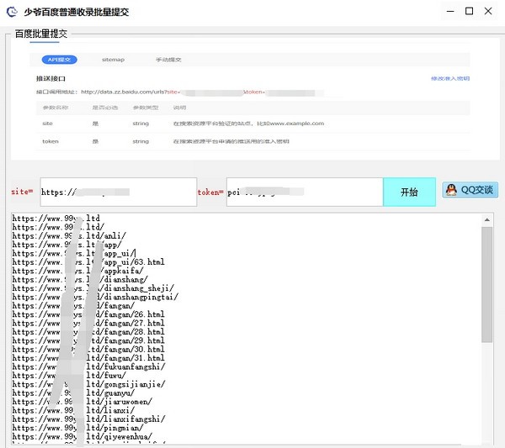Click the 修改准入密钥 link

(450, 78)
